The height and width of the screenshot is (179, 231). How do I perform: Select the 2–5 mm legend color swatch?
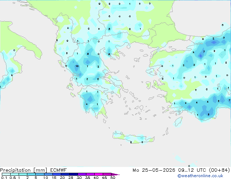coord(31,174)
